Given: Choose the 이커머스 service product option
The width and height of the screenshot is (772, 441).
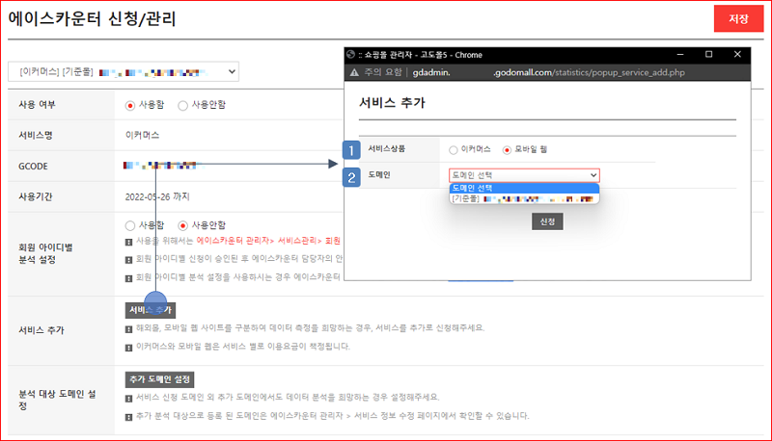Looking at the screenshot, I should click(x=454, y=150).
